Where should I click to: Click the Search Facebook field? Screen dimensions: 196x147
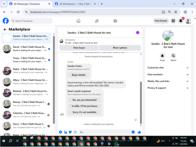click(x=31, y=21)
